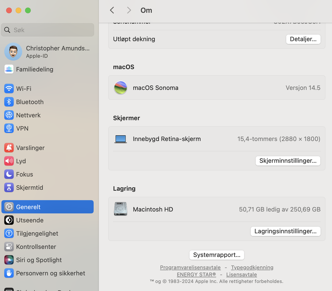332x291 pixels.
Task: Click the Apple-ID avatar picture
Action: coord(13,52)
